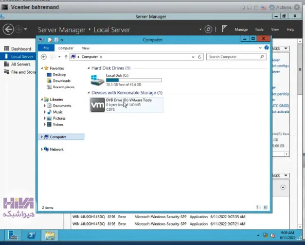
Task: Click Local Disk (C:) capacity bar
Action: click(134, 80)
